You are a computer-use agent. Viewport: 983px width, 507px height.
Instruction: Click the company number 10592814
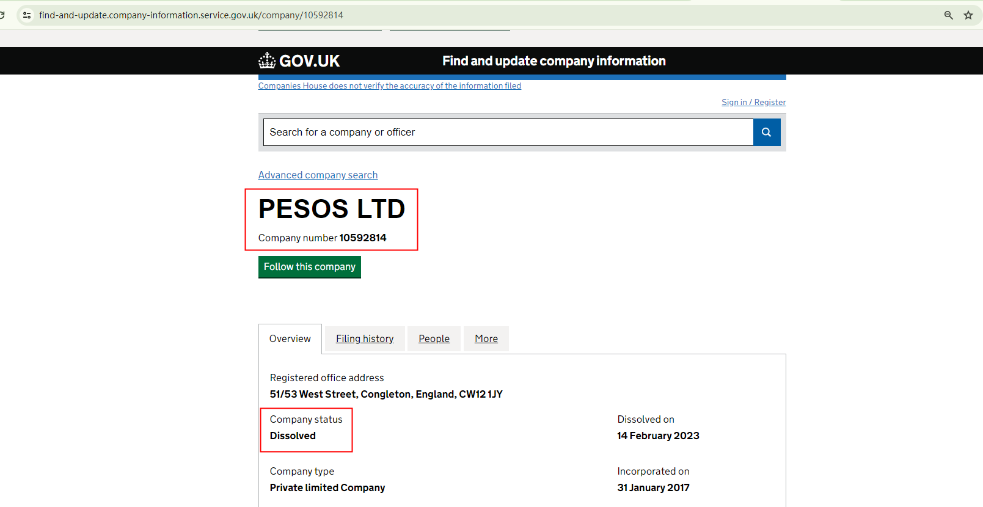tap(363, 238)
